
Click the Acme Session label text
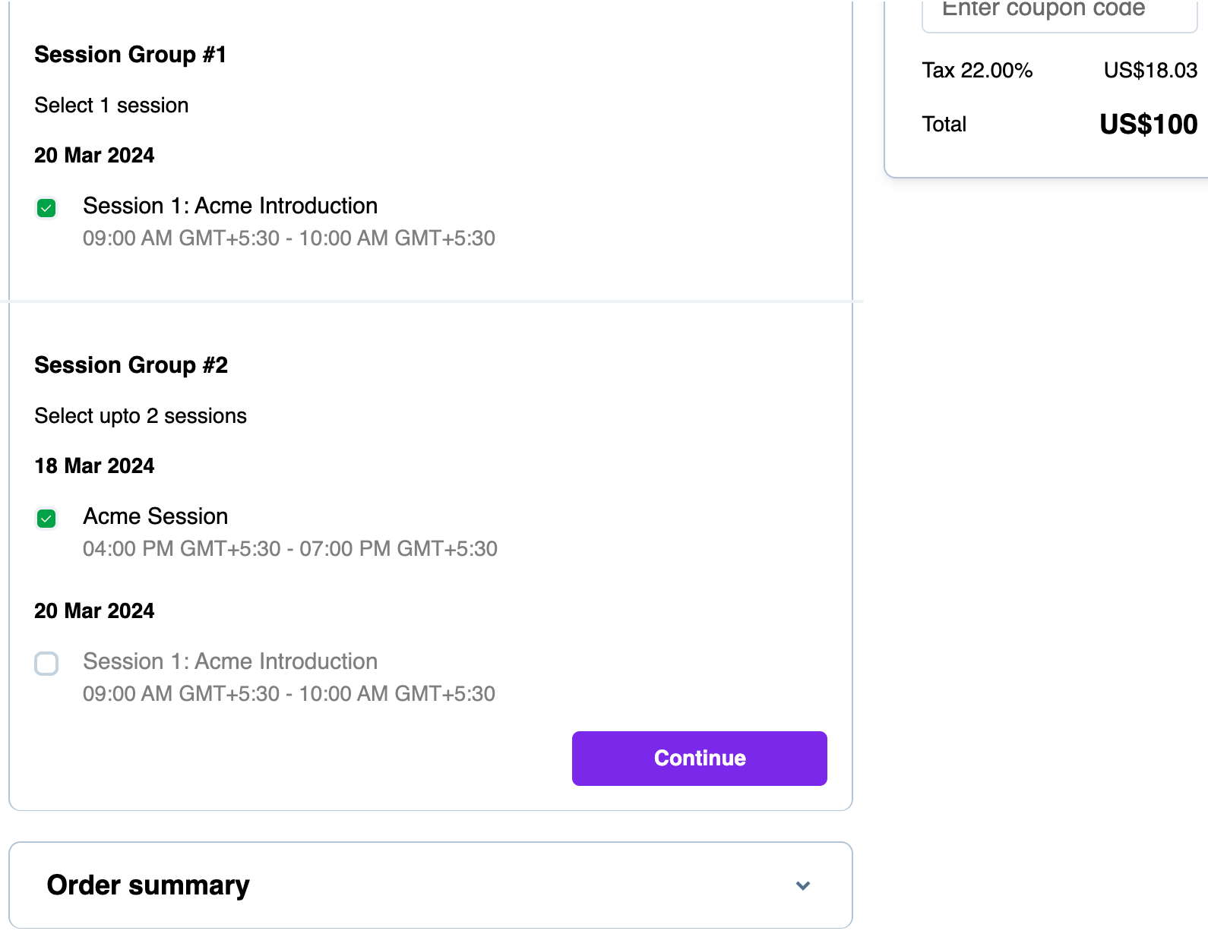click(155, 516)
